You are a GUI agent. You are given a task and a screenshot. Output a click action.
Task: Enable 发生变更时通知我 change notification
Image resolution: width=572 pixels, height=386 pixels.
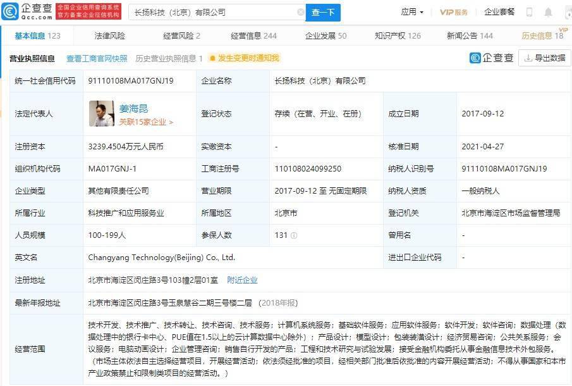244,58
